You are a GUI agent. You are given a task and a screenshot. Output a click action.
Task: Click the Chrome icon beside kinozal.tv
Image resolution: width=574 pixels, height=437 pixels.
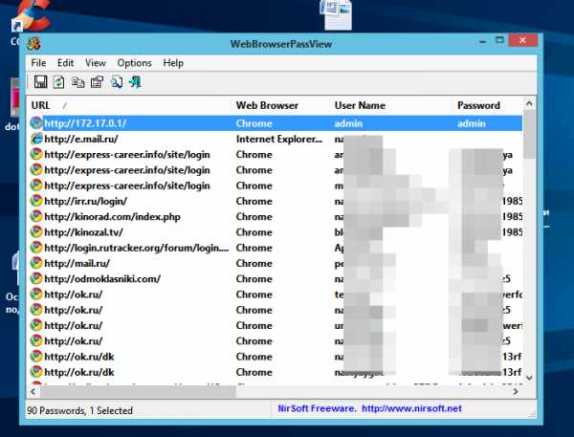[x=36, y=232]
